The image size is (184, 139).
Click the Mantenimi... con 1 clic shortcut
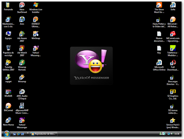click(8, 22)
